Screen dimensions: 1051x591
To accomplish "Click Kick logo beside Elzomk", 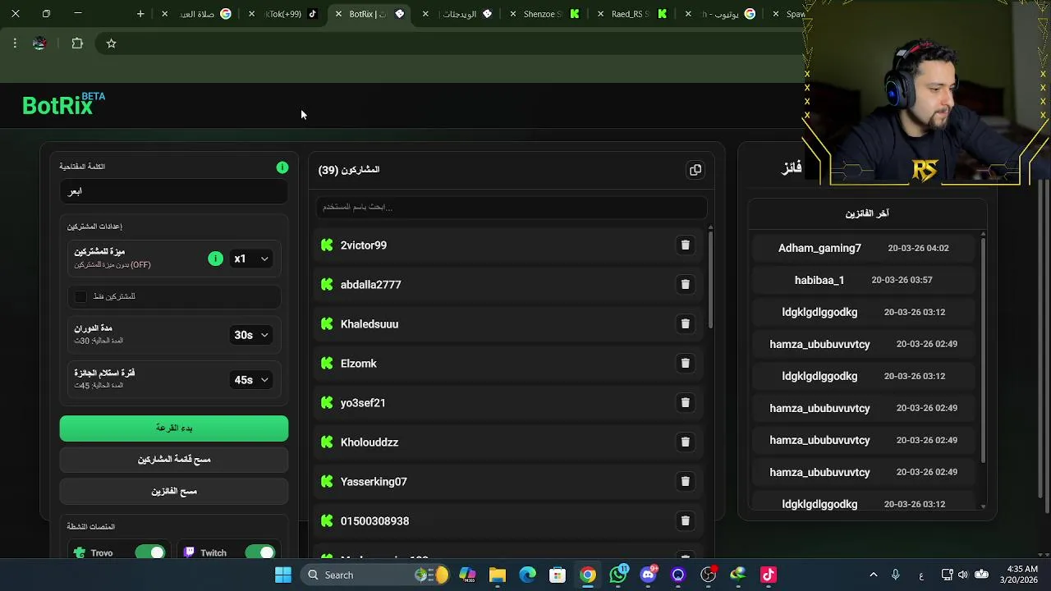I will point(327,363).
